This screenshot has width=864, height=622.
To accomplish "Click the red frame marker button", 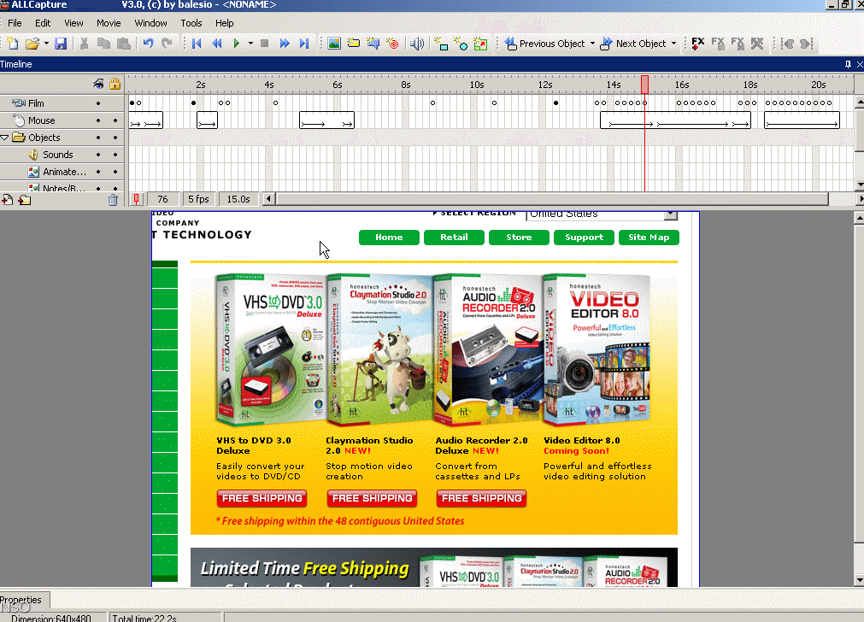I will [x=136, y=199].
